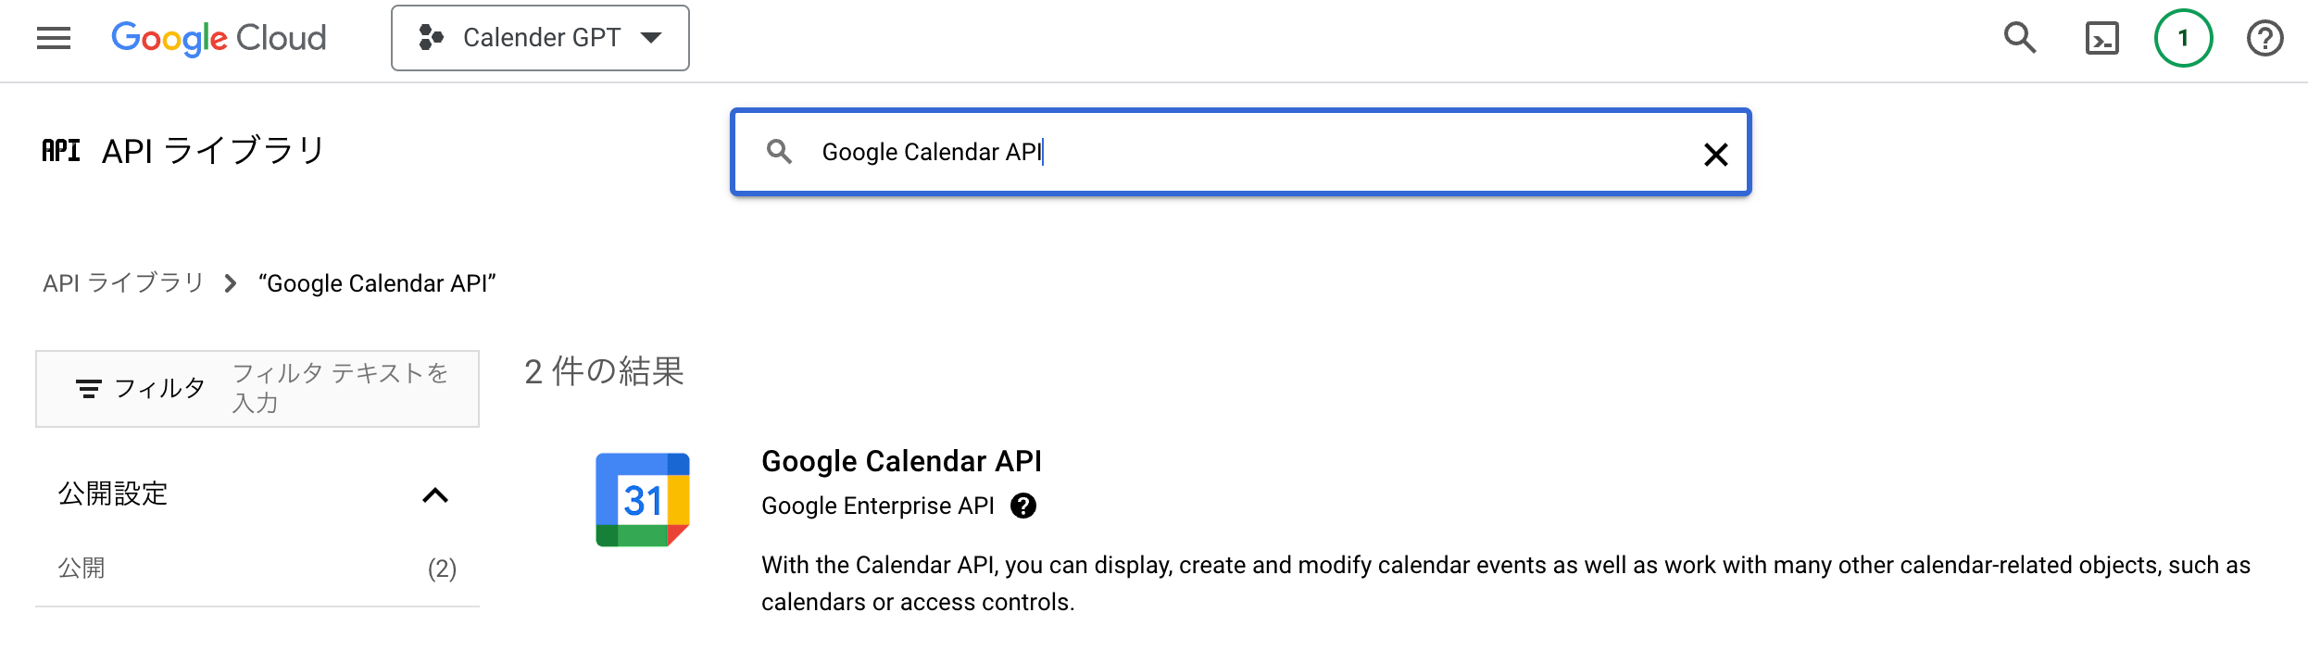Show Google Enterprise API help tooltip

pyautogui.click(x=1023, y=506)
